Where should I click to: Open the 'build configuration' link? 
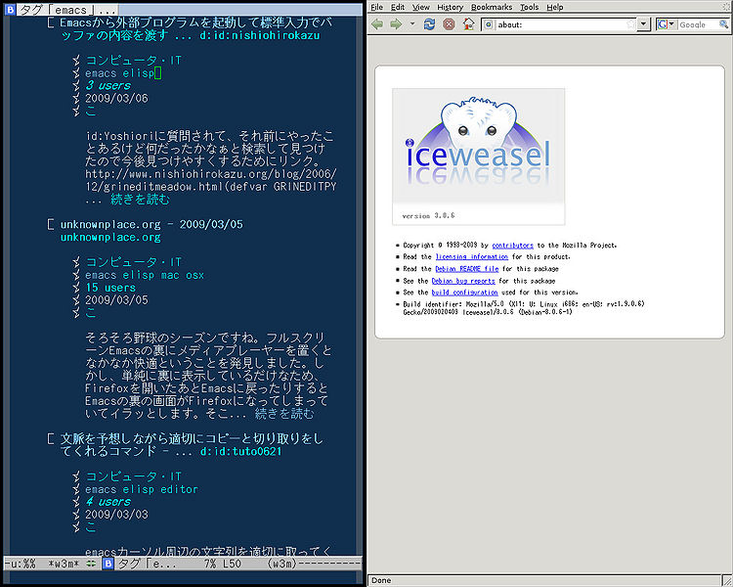[464, 293]
